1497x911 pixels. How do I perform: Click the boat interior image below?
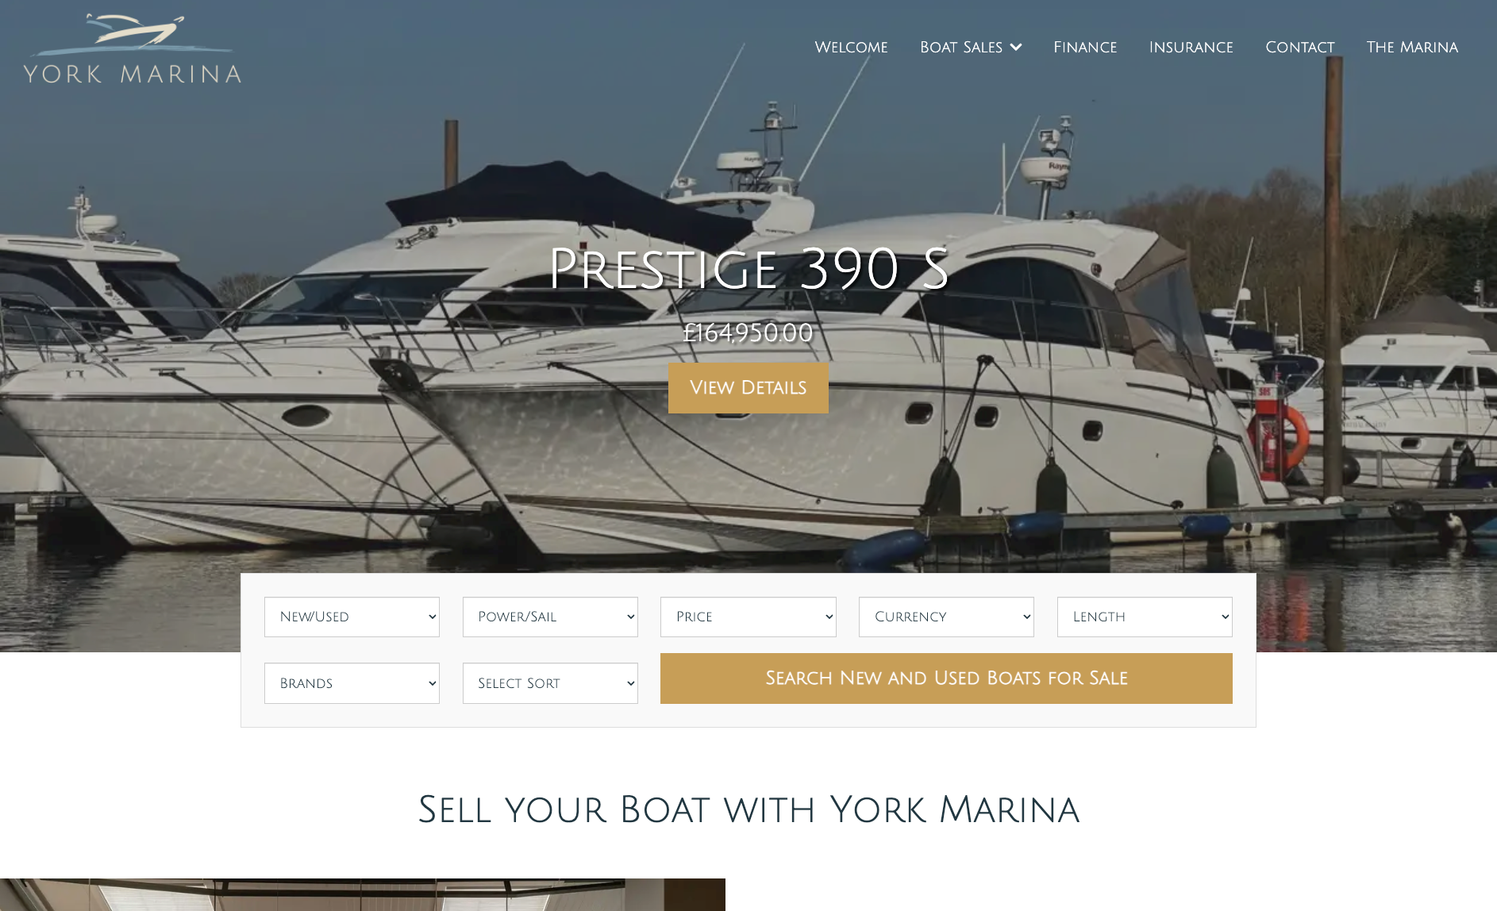tap(363, 894)
